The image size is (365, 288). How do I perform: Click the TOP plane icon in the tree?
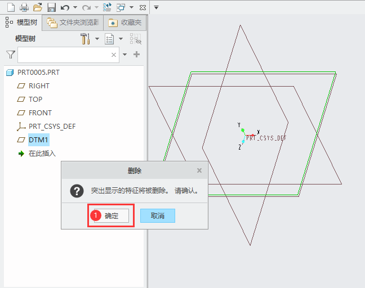[21, 100]
